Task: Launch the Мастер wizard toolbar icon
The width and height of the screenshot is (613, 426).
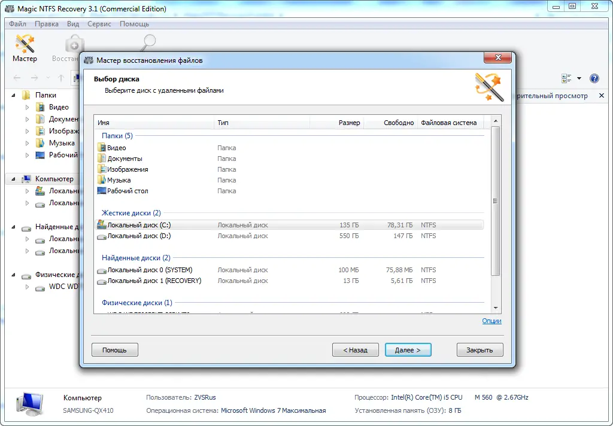Action: pos(25,48)
